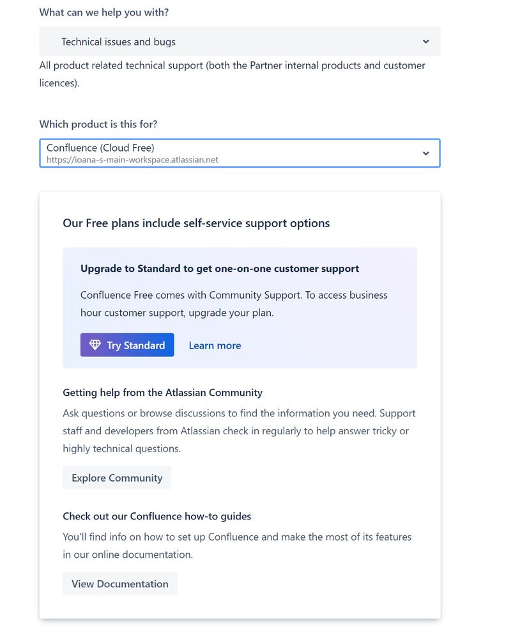Click the diamond icon inside the blue button
This screenshot has width=513, height=639.
[95, 345]
